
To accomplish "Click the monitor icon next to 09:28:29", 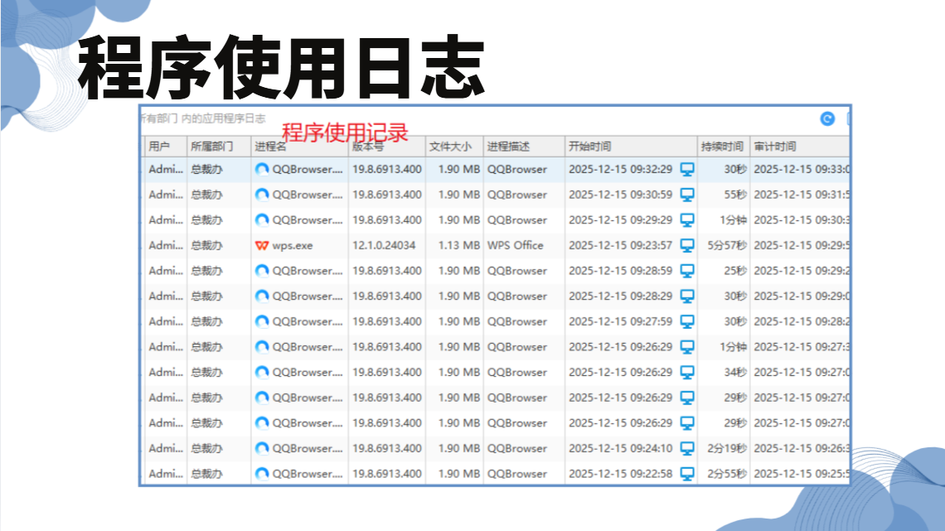I will coord(687,297).
